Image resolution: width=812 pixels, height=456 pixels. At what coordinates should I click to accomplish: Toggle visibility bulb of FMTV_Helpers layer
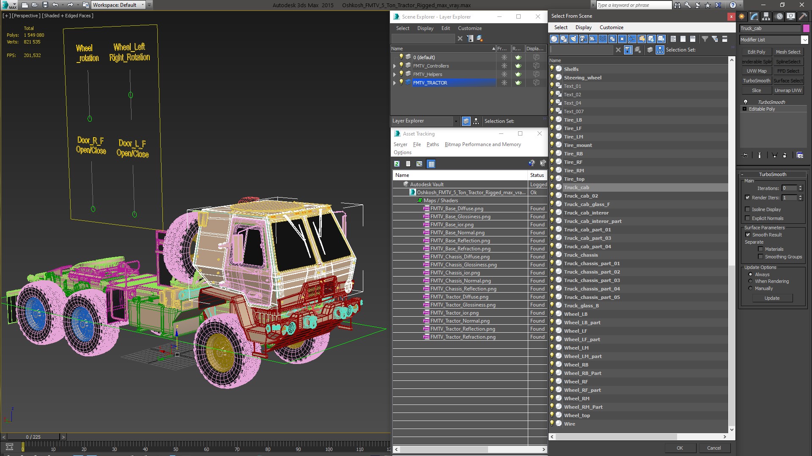tap(401, 74)
